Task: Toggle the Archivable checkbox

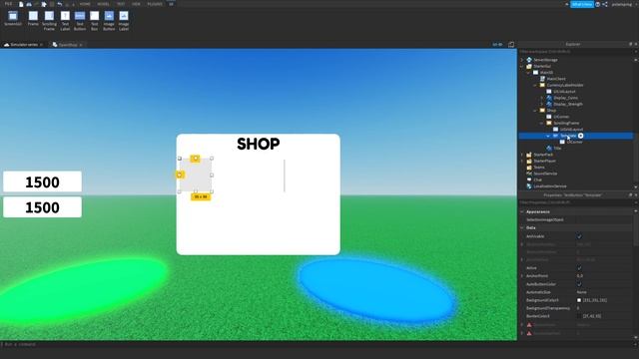Action: click(579, 236)
